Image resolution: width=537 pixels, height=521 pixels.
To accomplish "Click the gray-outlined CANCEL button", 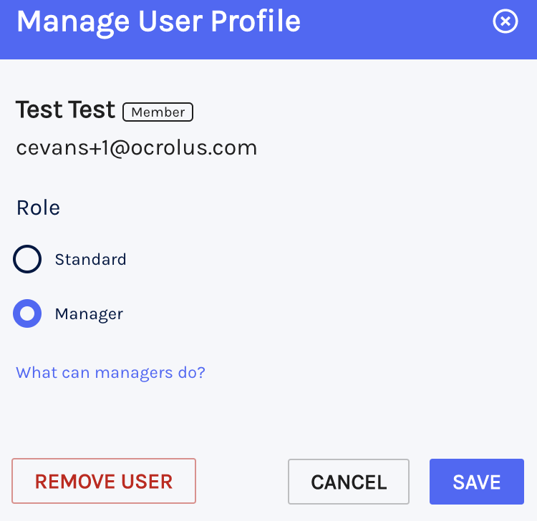I will point(349,482).
